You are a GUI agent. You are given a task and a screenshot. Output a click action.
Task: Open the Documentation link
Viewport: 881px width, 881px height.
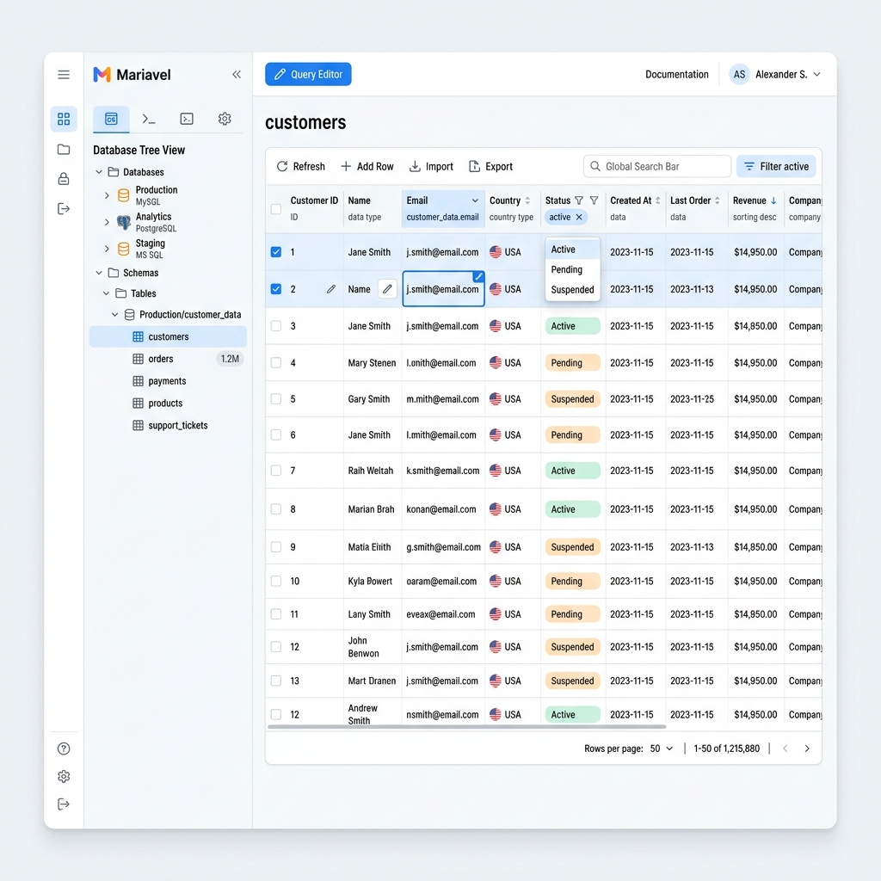[677, 75]
